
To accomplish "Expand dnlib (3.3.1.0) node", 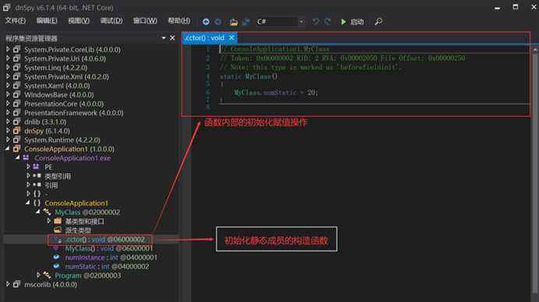I will [x=8, y=122].
